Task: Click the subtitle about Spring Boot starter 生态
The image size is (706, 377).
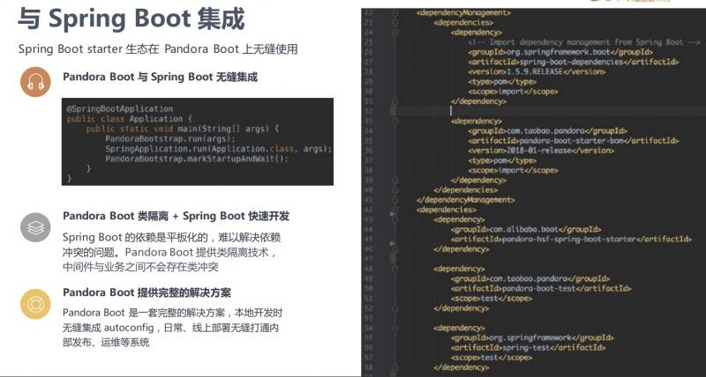Action: coord(158,49)
